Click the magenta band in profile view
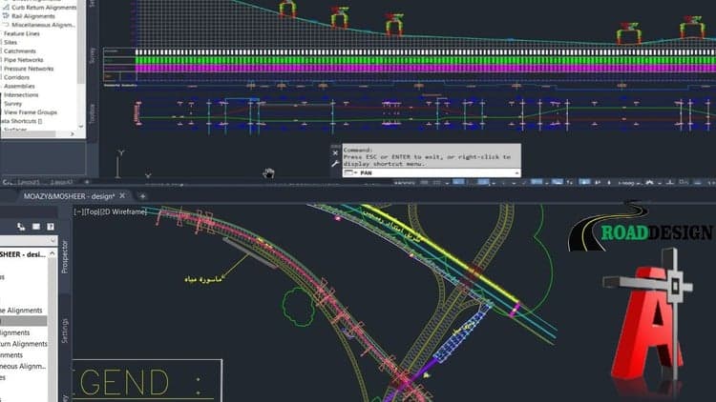Image resolution: width=716 pixels, height=402 pixels. tap(426, 69)
